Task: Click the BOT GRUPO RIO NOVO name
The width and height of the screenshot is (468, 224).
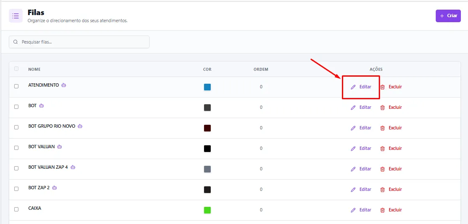Action: (x=52, y=126)
